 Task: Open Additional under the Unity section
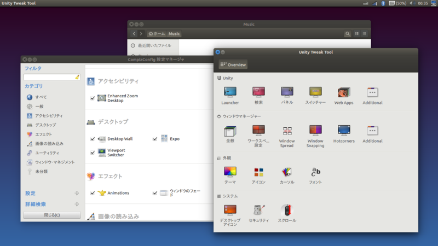372,96
